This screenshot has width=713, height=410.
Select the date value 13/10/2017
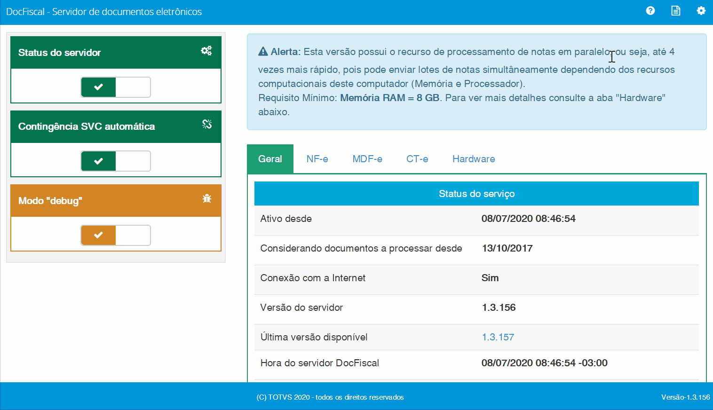pyautogui.click(x=507, y=248)
